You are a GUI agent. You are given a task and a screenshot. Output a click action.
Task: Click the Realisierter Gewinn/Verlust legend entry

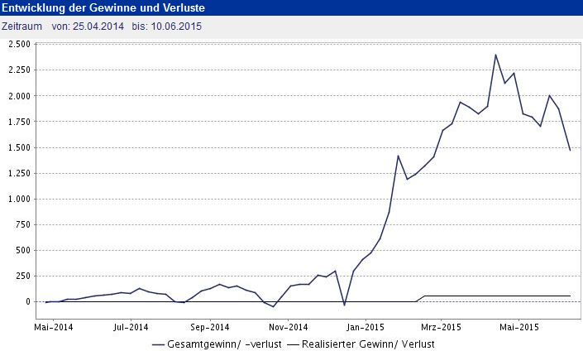coord(361,344)
